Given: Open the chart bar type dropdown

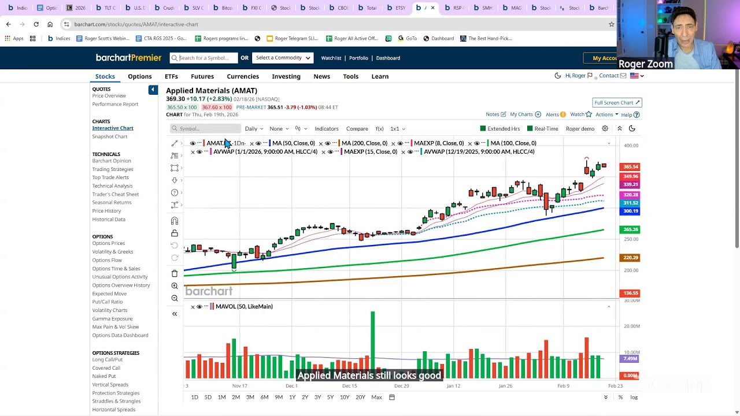Looking at the screenshot, I should pos(301,129).
